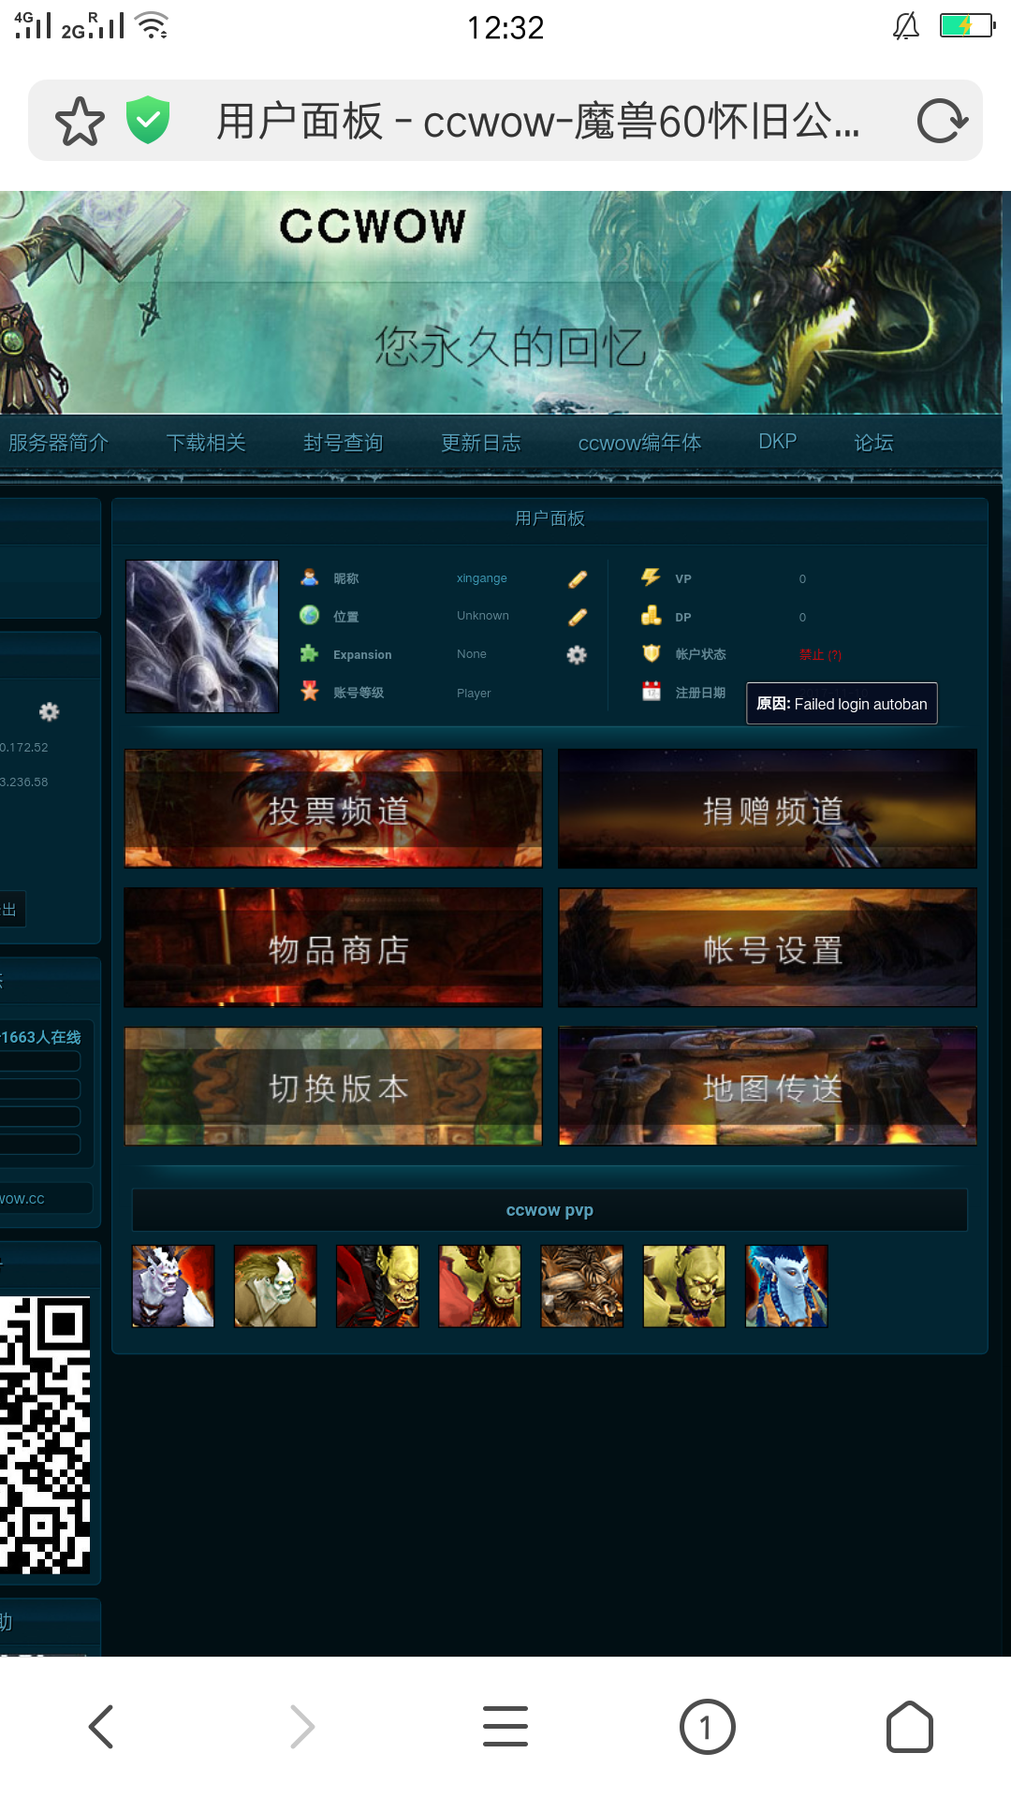Open the 下载相关 menu item

click(x=206, y=443)
